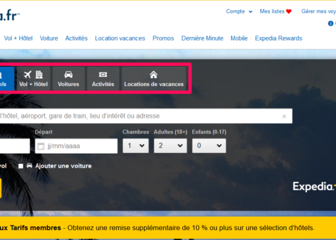Viewport: 336px width, 240px height.
Task: Open Vol + Hôtel in top navigation
Action: [x=18, y=38]
